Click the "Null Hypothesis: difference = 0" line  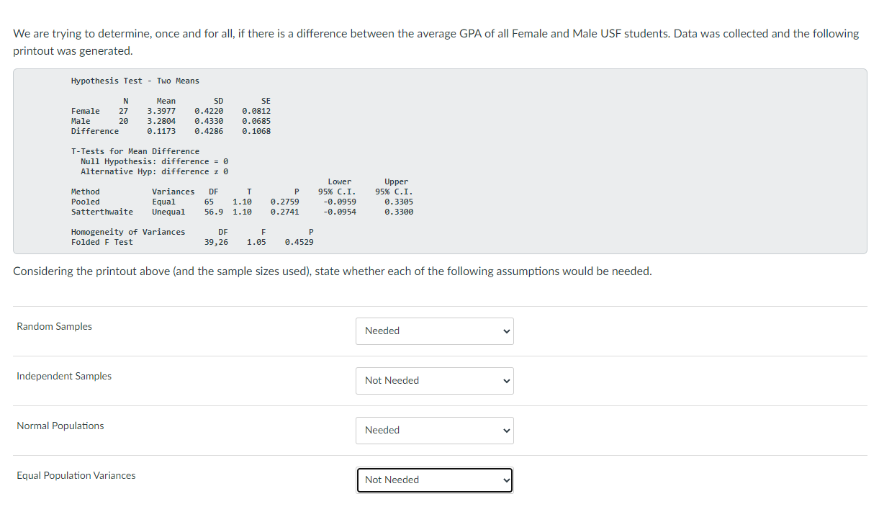tap(154, 162)
